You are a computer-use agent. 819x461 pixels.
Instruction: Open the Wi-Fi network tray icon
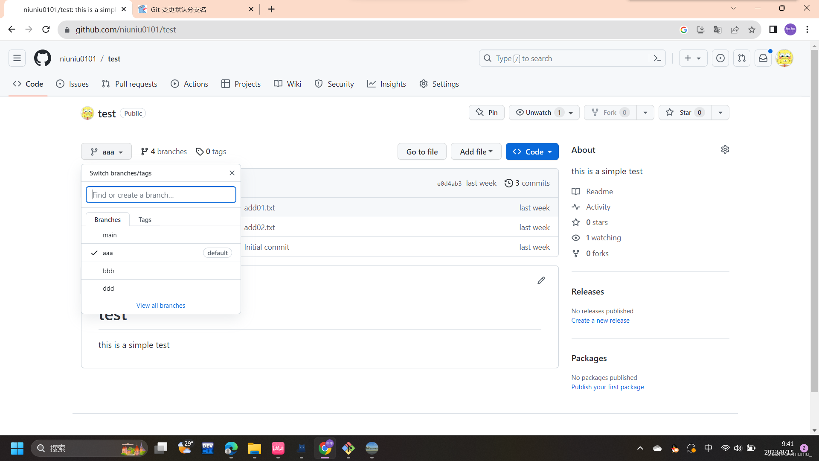click(x=725, y=448)
